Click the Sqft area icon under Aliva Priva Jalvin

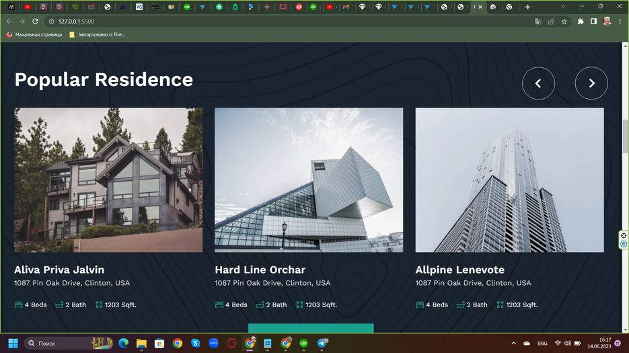[99, 305]
